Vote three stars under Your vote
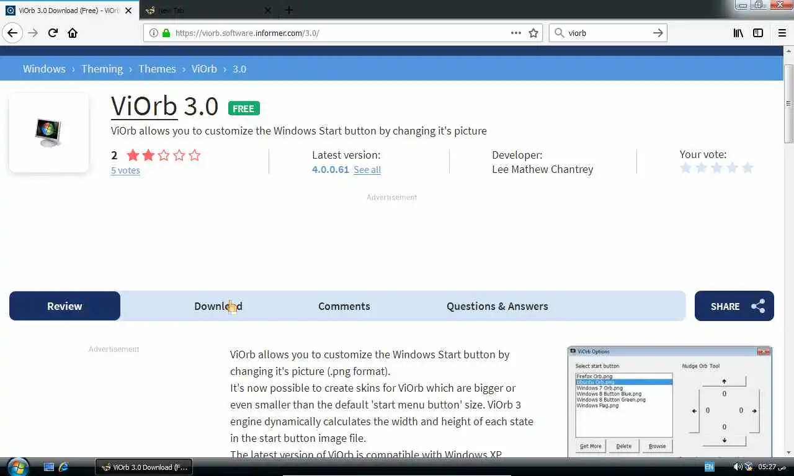The width and height of the screenshot is (794, 476). pyautogui.click(x=716, y=168)
